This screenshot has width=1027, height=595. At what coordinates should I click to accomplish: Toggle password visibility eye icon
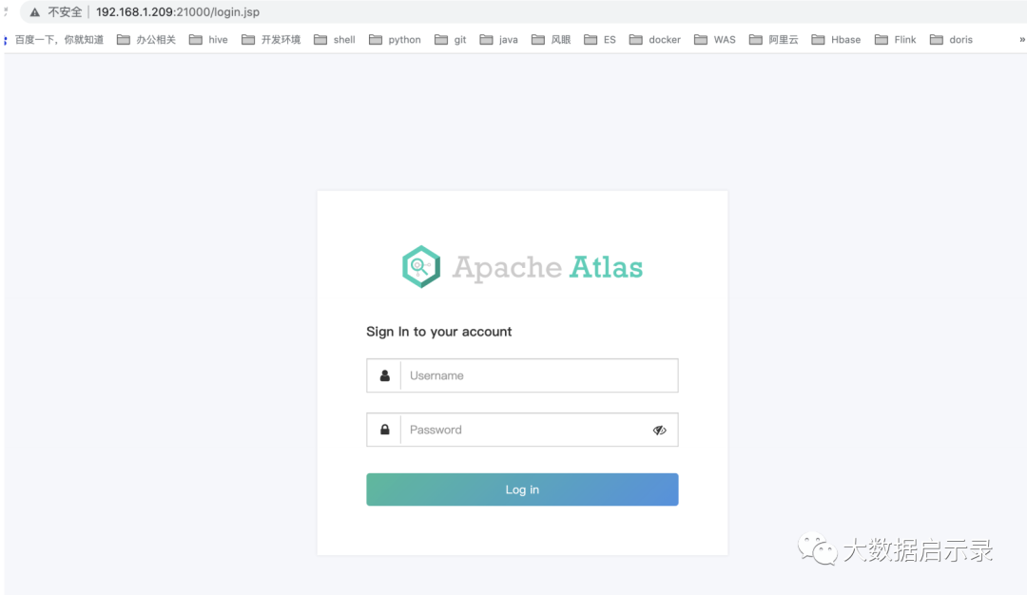pyautogui.click(x=660, y=430)
